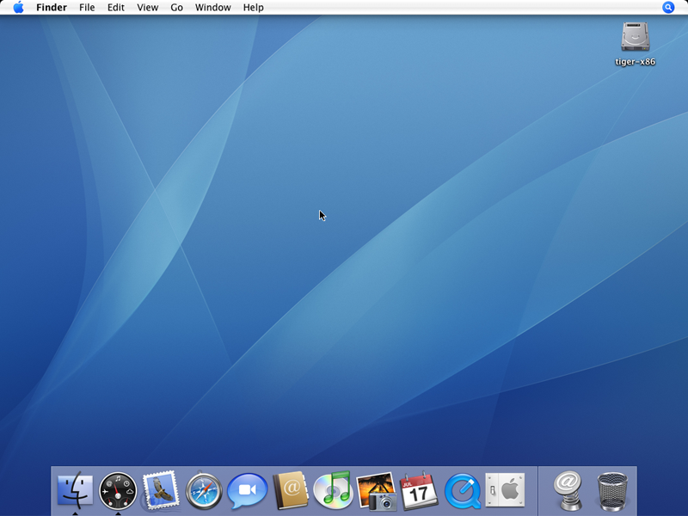Launch Safari compass icon
Viewport: 688px width, 516px height.
[x=204, y=491]
